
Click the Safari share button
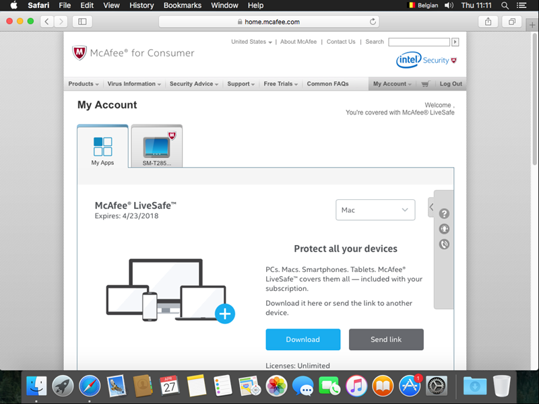(x=488, y=22)
